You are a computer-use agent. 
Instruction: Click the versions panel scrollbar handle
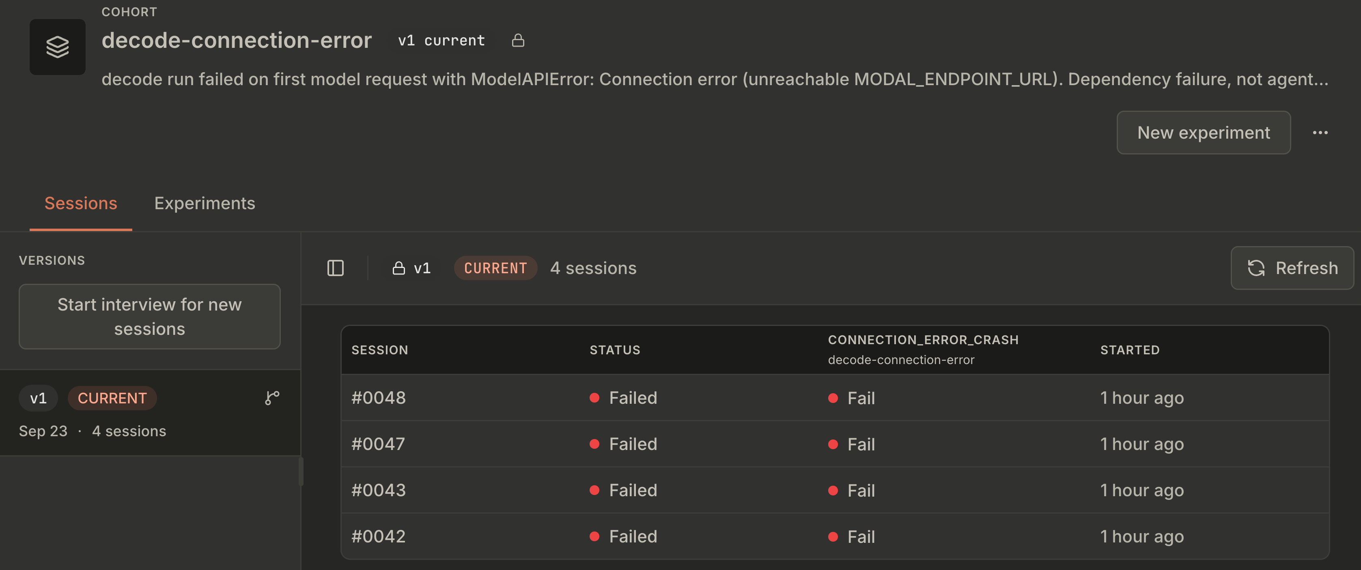point(301,471)
